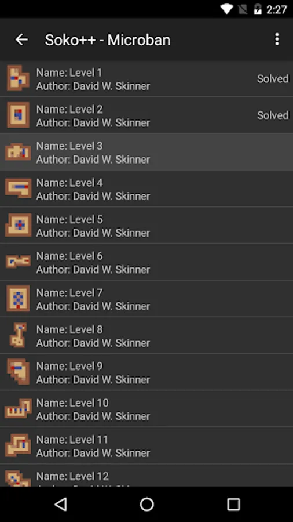293x522 pixels.
Task: Select the Name: Level 12 row
Action: (x=146, y=476)
